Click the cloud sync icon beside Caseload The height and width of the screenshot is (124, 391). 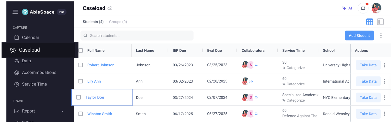point(110,8)
